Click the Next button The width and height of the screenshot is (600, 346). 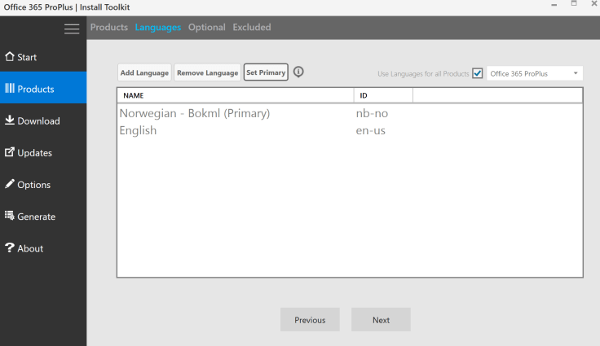click(381, 320)
